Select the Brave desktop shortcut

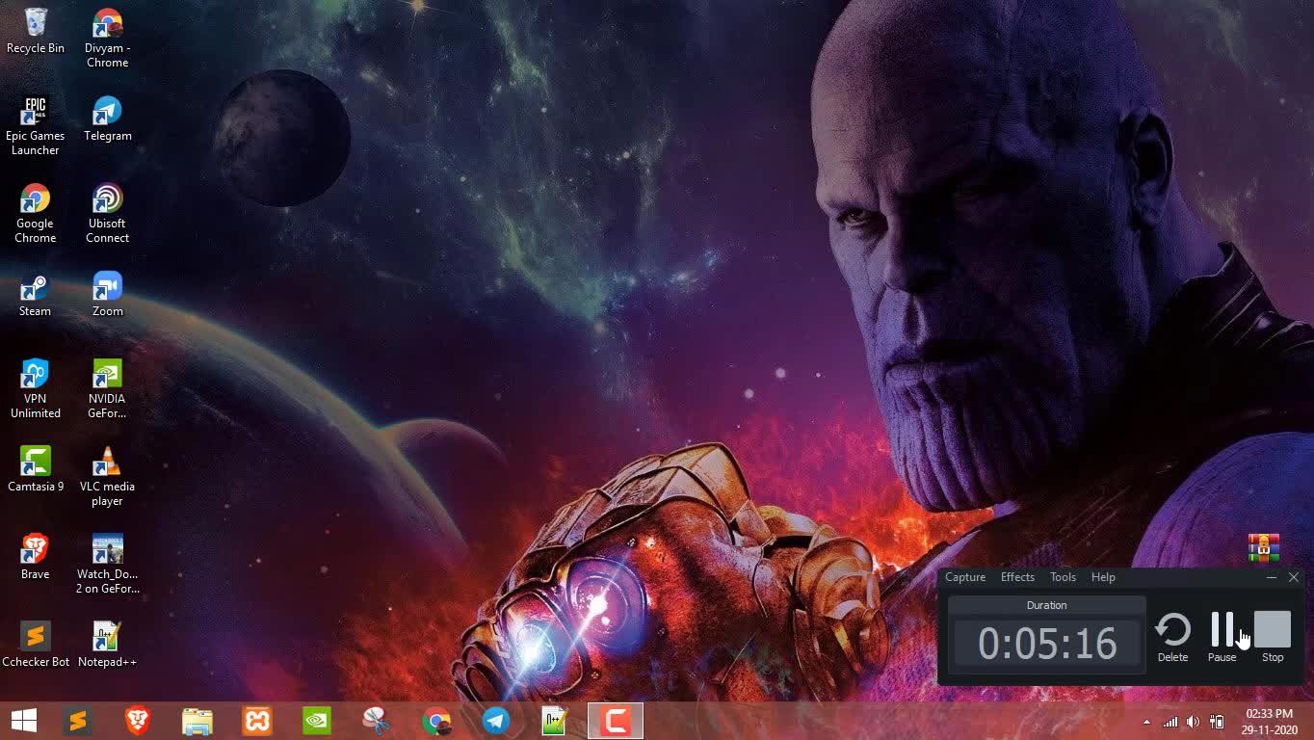[x=36, y=558]
